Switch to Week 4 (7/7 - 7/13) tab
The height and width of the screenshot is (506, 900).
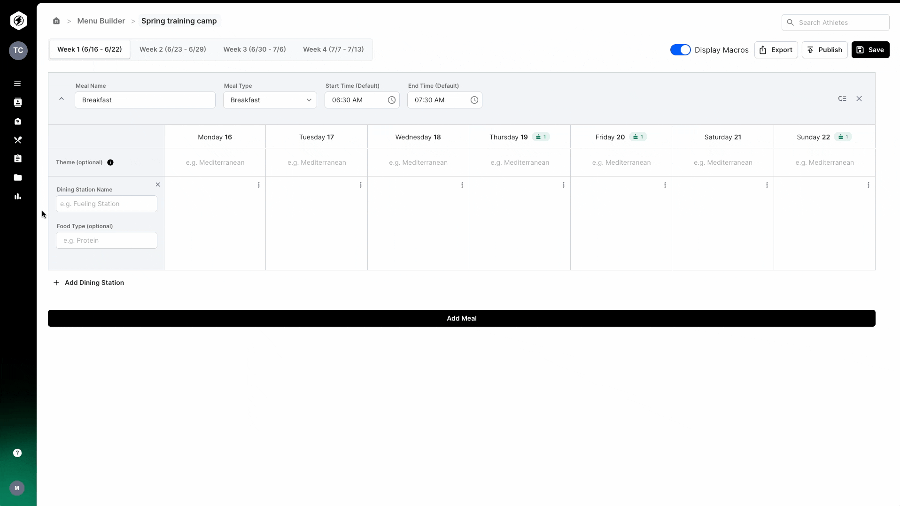334,49
